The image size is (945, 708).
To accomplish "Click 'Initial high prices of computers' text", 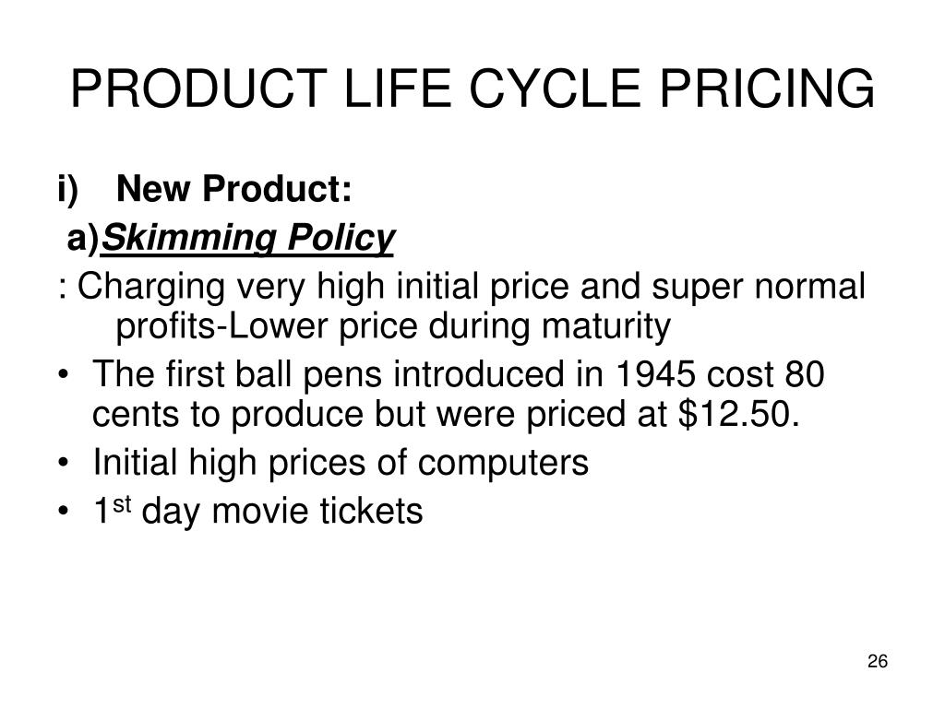I will 341,463.
